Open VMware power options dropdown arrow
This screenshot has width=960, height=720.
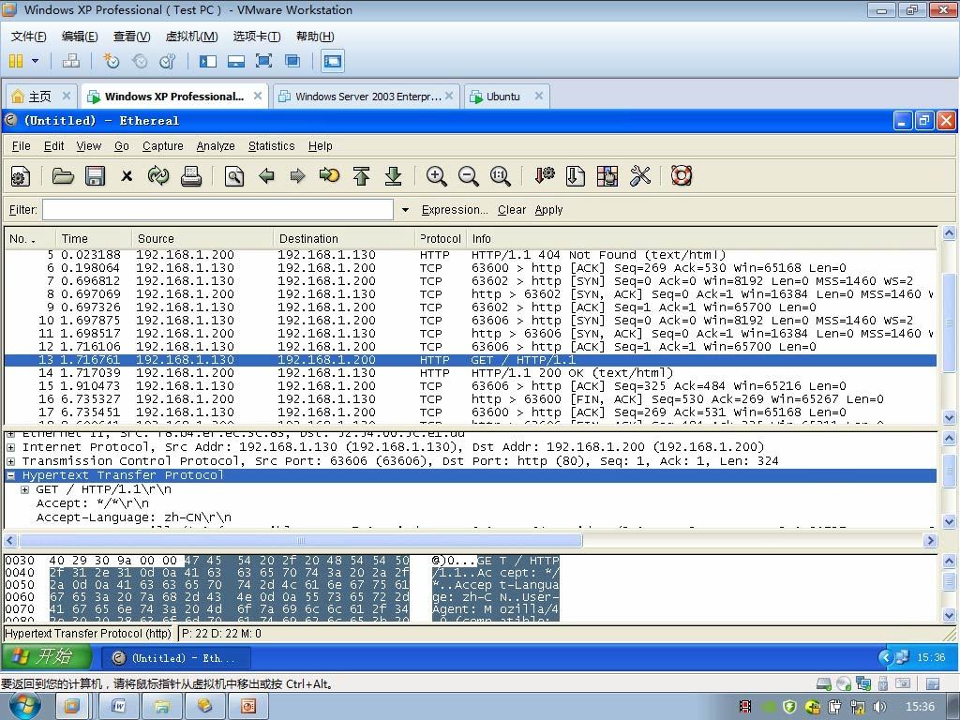click(x=35, y=61)
